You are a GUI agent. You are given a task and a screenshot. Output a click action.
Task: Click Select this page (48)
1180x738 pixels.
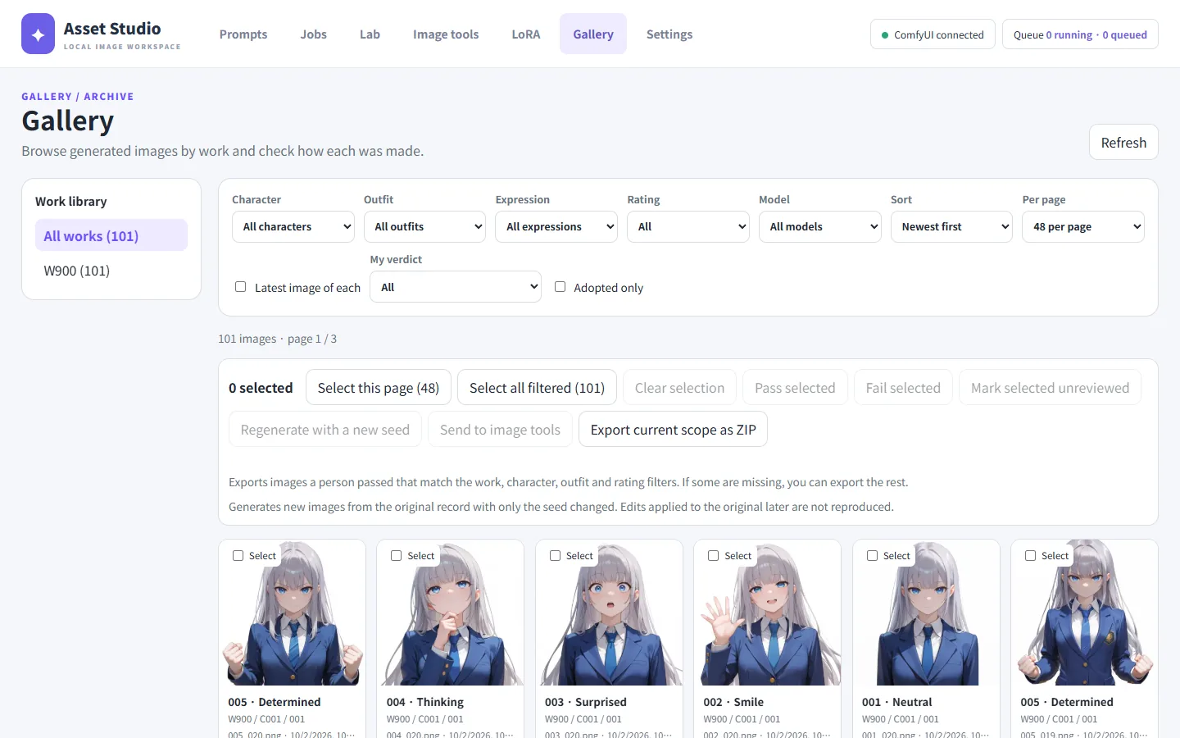click(x=379, y=387)
